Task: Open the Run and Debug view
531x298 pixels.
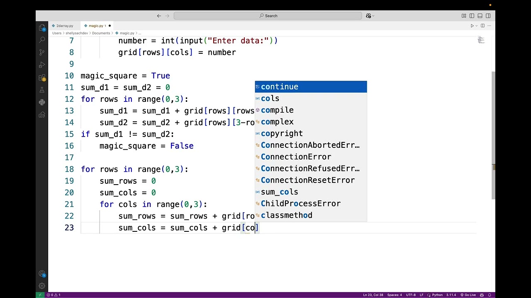Action: coord(42,65)
